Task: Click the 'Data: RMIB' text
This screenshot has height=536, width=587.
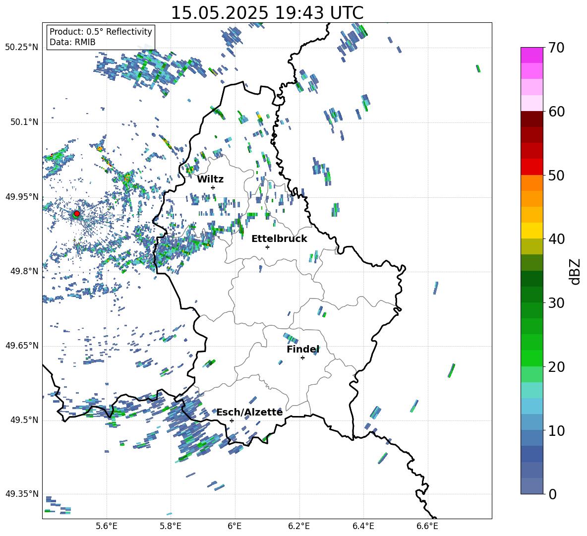Action: point(72,42)
